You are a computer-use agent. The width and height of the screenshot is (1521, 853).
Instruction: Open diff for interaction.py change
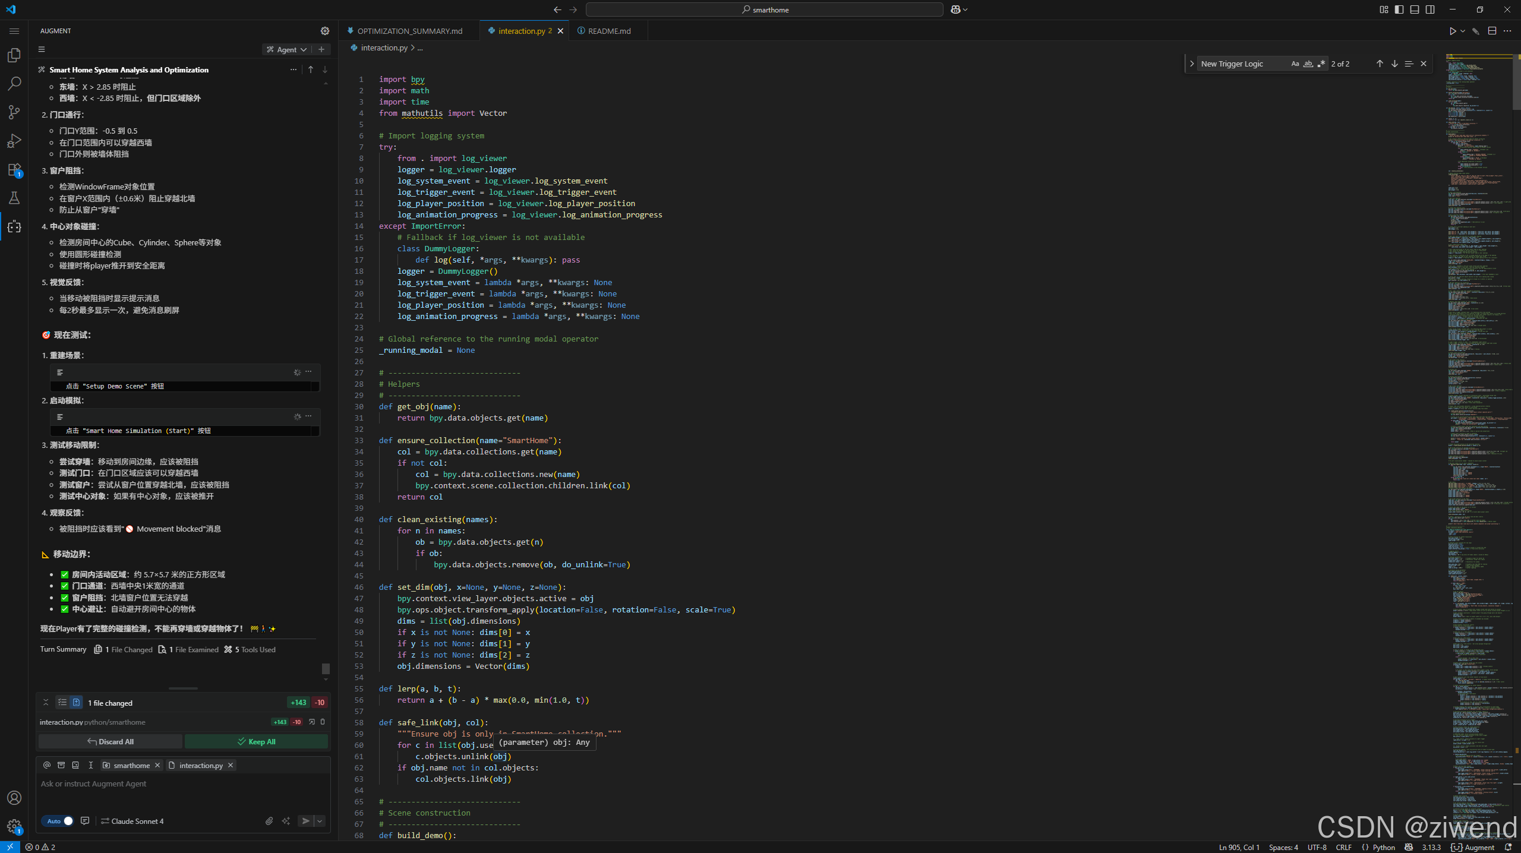coord(312,722)
